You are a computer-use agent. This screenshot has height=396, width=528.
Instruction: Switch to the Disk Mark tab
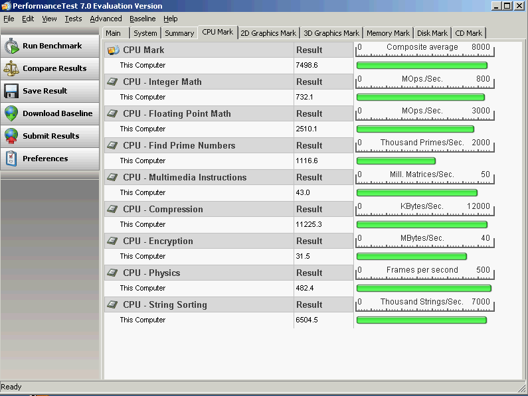(432, 33)
